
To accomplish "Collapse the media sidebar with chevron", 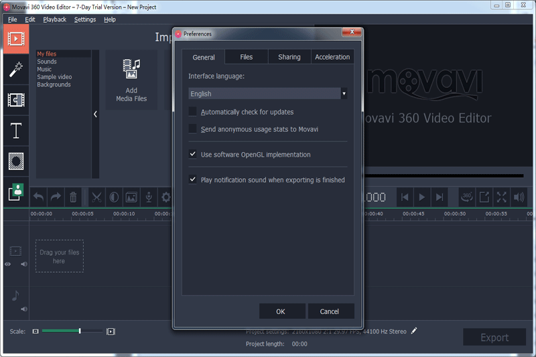I will tap(95, 114).
